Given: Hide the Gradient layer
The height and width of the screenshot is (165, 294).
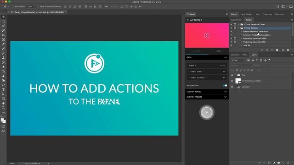Looking at the screenshot, I should click(x=232, y=87).
